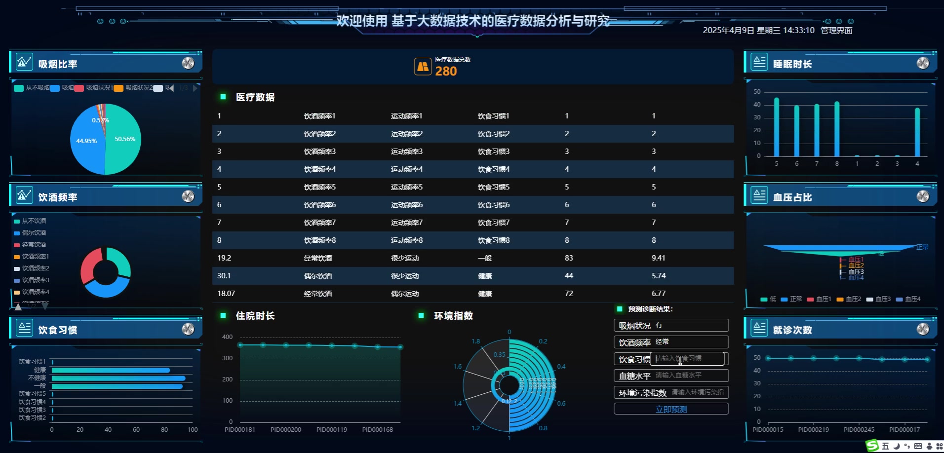
Task: Toggle 血压4 legend item
Action: click(x=907, y=299)
